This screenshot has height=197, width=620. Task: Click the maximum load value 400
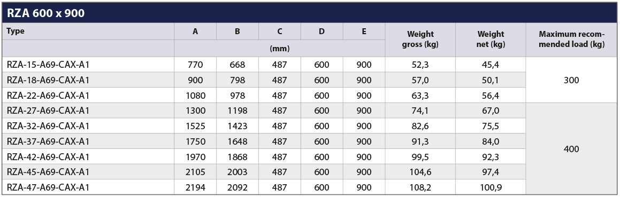point(571,149)
